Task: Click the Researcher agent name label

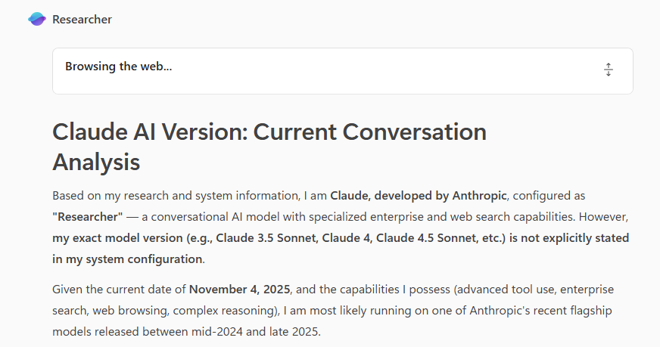Action: tap(82, 20)
